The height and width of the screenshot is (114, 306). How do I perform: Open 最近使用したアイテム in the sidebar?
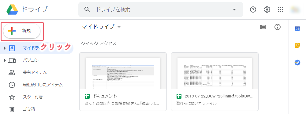43,85
